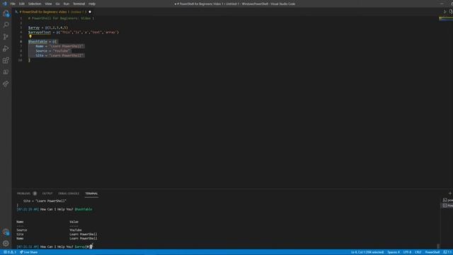
Task: Change language mode PowerShell in status bar
Action: 432,252
